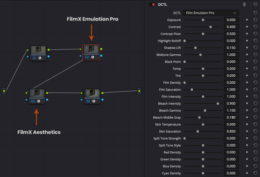This screenshot has width=260, height=177.
Task: Click node 03 blue key input triangle
Action: tap(27, 100)
